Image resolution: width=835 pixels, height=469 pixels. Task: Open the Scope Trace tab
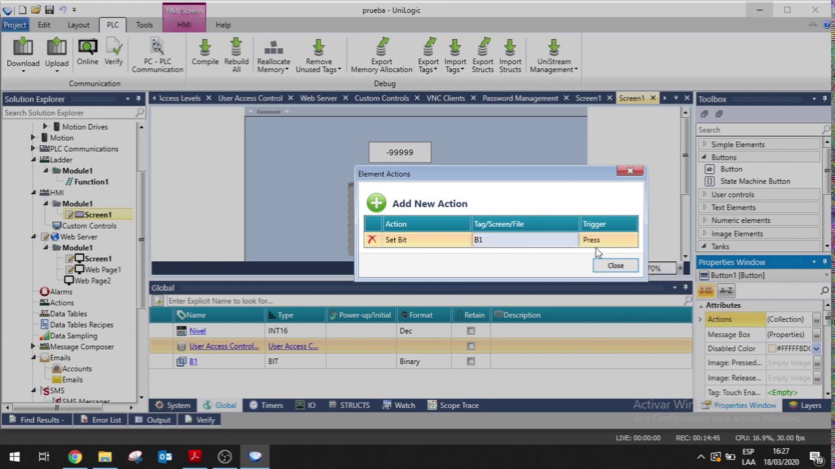click(x=453, y=405)
